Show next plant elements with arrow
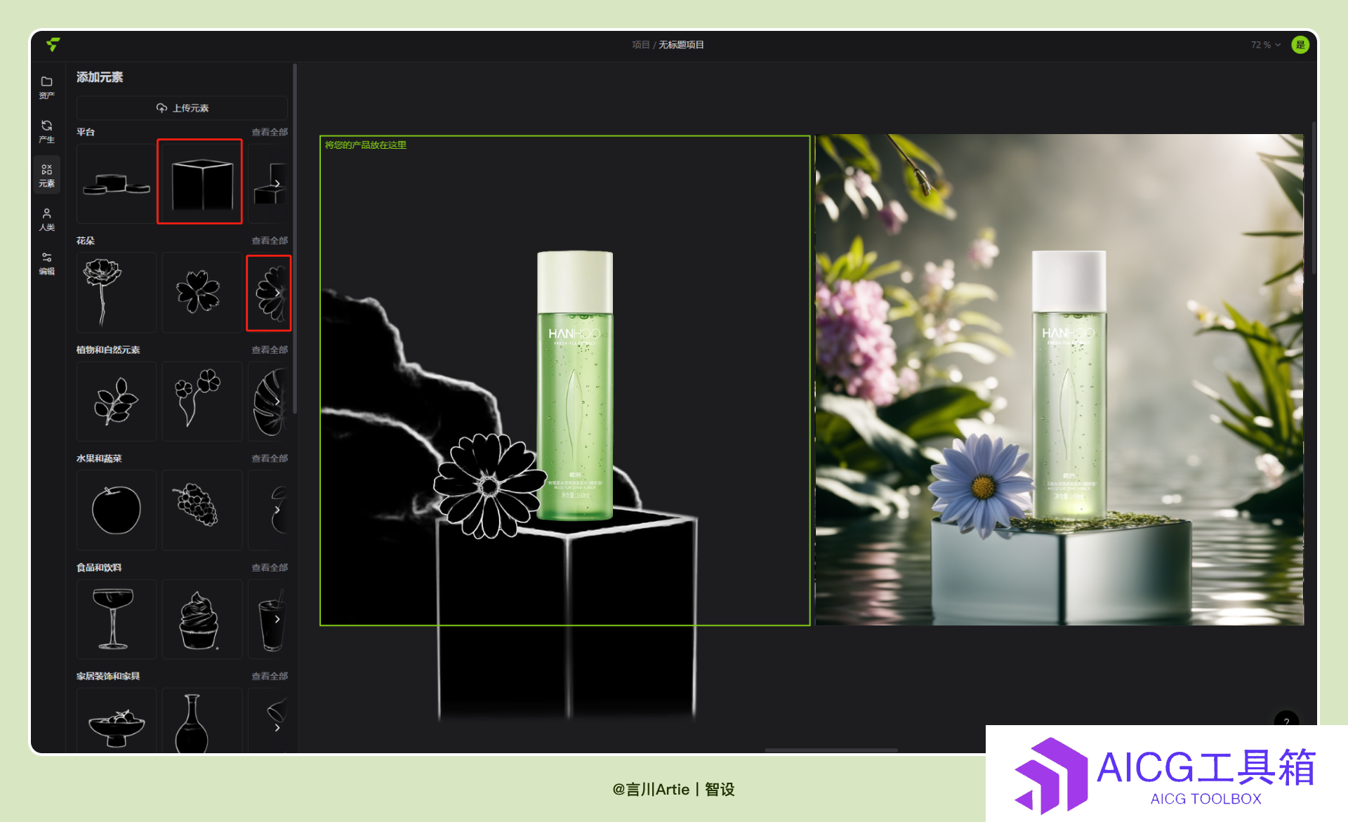Viewport: 1348px width, 822px height. 277,402
